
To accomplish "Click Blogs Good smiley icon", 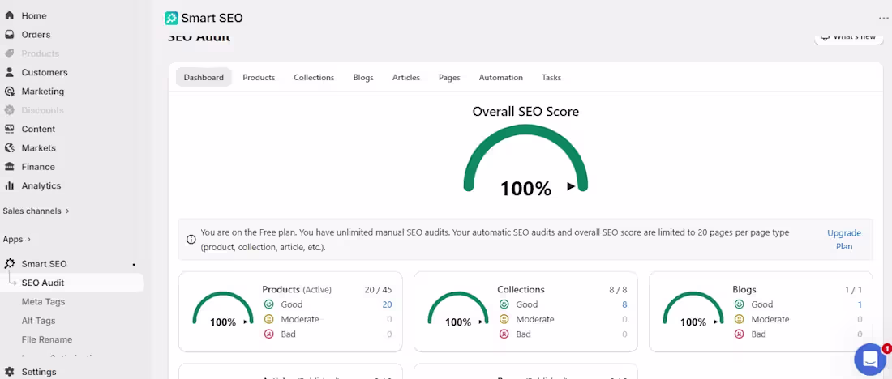I will [x=739, y=304].
